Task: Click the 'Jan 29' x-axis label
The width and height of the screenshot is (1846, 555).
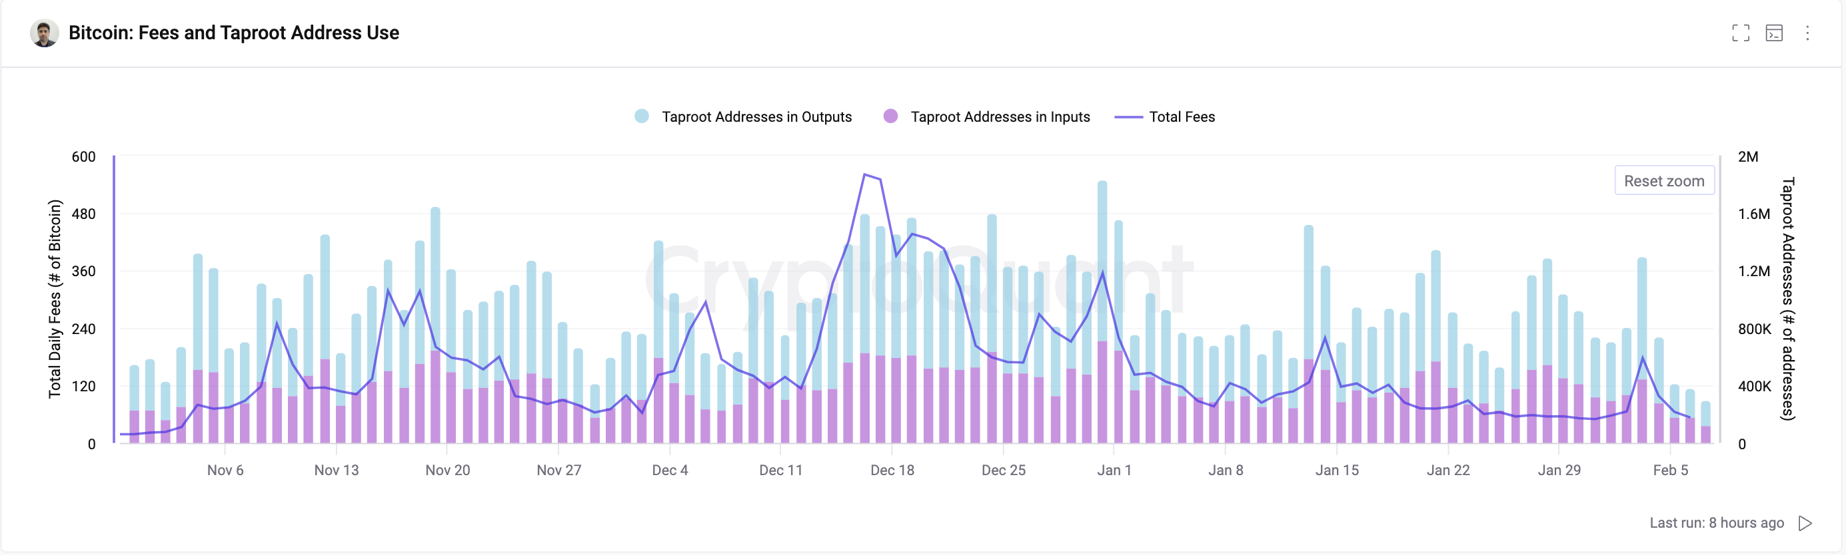Action: [1559, 470]
